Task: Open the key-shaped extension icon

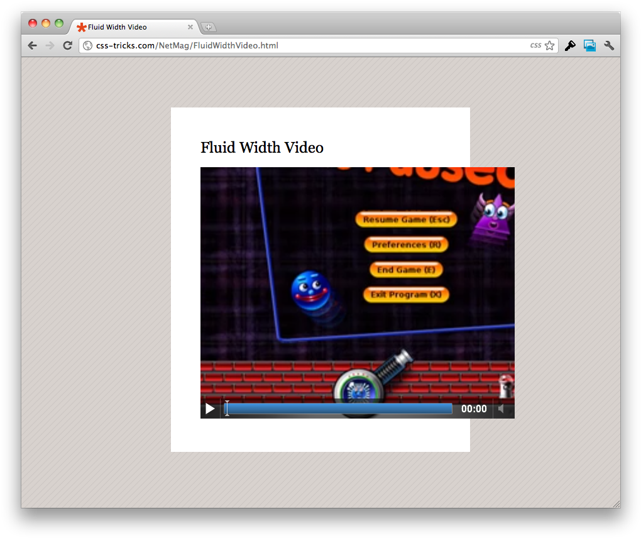Action: (x=569, y=45)
